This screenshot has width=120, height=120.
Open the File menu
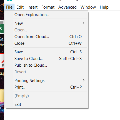click(x=9, y=7)
